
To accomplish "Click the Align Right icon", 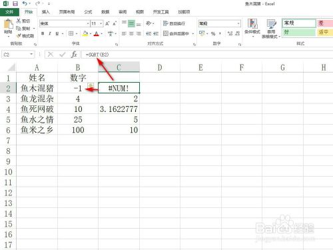I will coord(139,33).
